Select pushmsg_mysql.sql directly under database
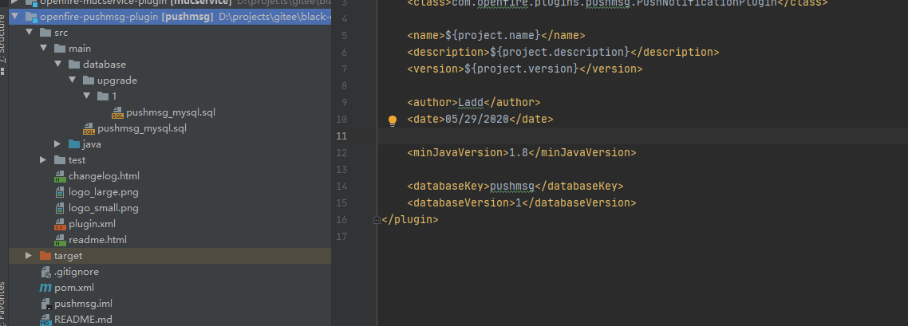Screen dimensions: 908x326 click(x=142, y=128)
